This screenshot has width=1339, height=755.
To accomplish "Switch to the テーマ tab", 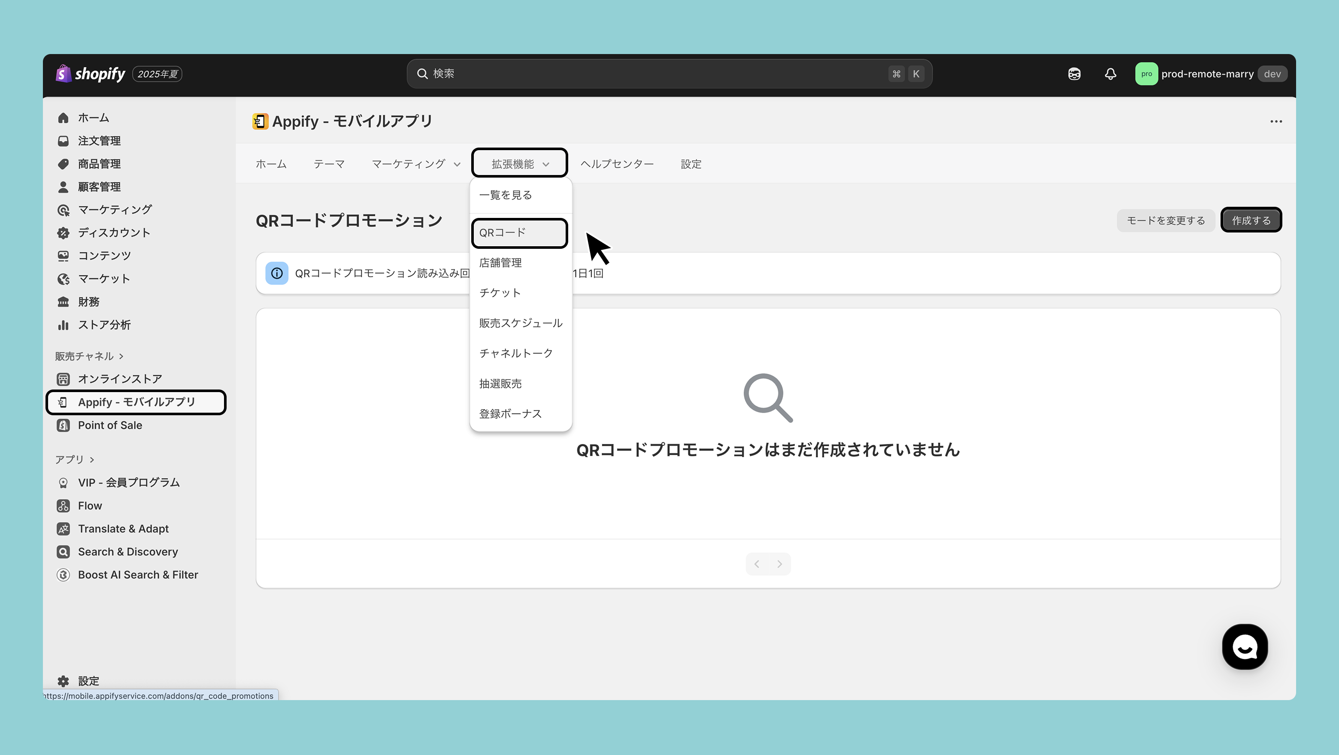I will click(328, 164).
